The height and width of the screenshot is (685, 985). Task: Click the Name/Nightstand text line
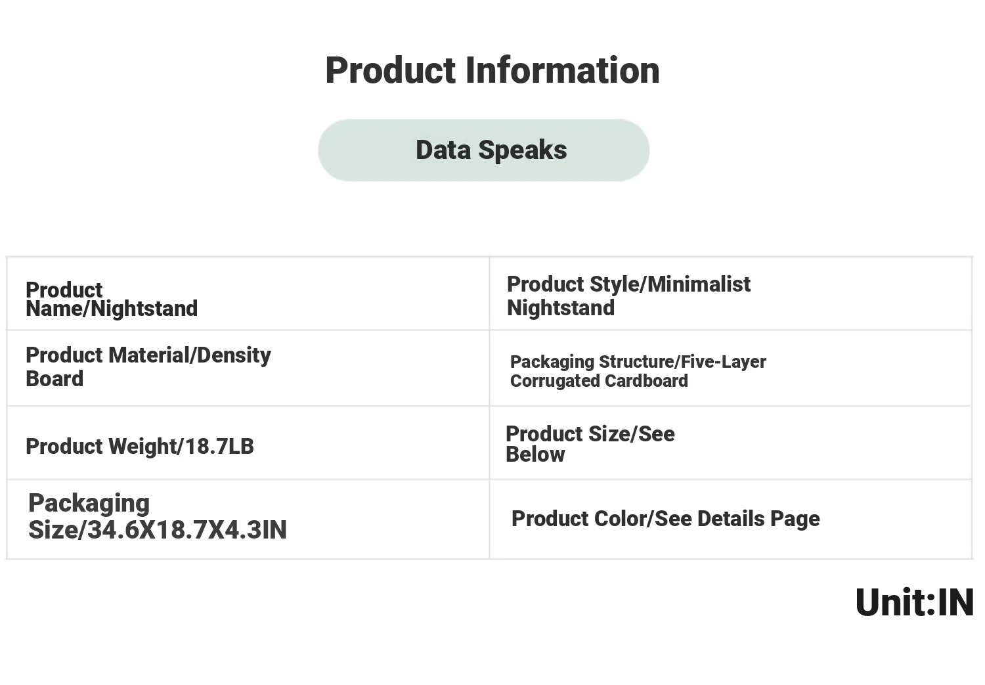(112, 309)
